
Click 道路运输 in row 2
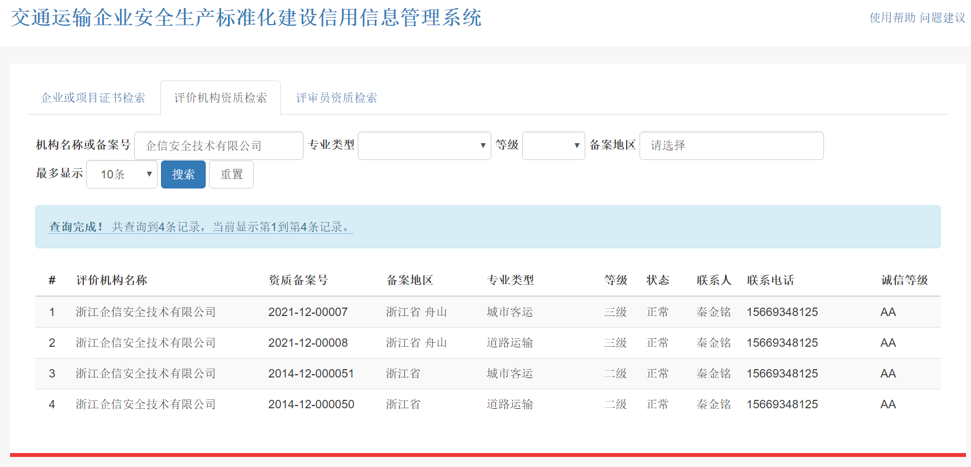click(510, 343)
